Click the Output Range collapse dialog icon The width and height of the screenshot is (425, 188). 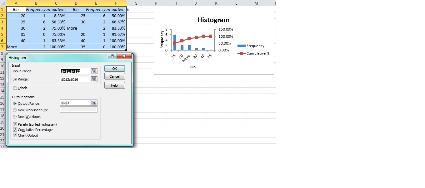94,103
